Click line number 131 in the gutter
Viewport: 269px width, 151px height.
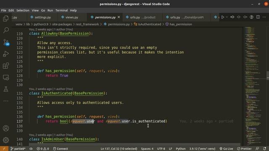coord(20,94)
